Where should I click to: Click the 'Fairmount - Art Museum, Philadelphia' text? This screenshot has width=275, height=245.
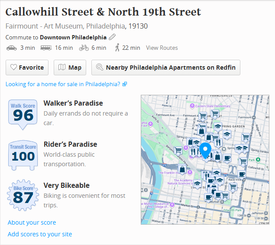point(65,26)
